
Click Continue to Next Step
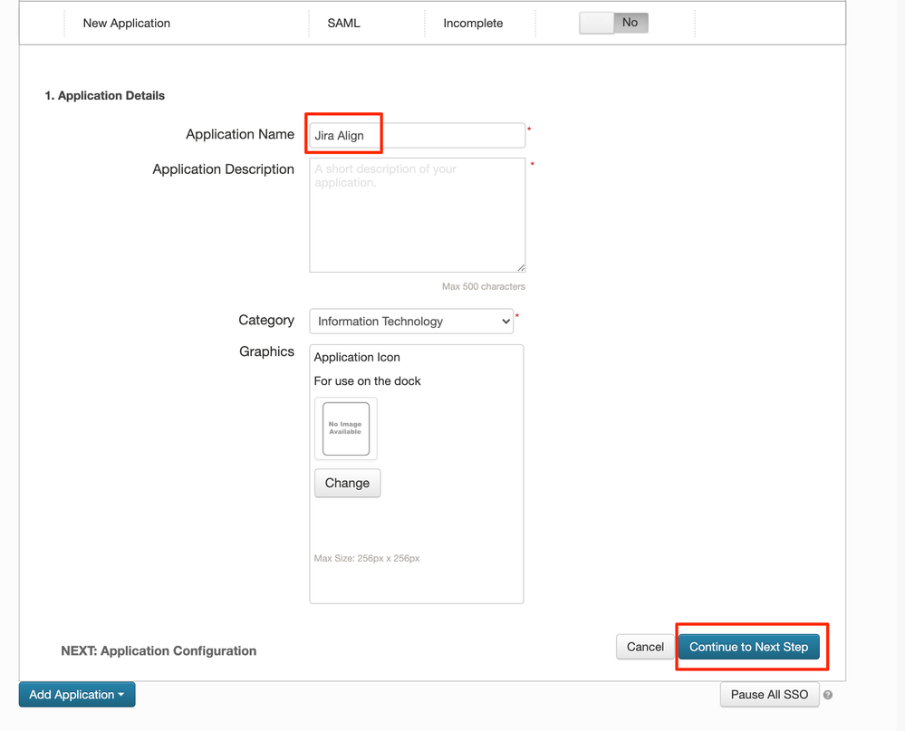point(748,647)
